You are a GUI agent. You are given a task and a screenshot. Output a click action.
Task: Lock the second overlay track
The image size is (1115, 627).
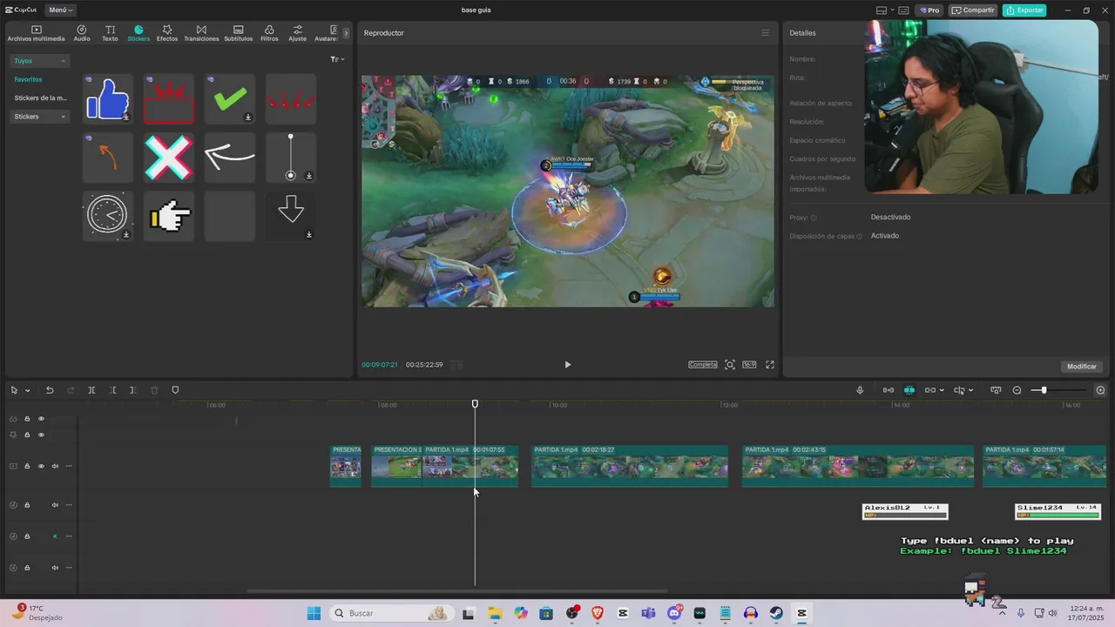(x=27, y=435)
